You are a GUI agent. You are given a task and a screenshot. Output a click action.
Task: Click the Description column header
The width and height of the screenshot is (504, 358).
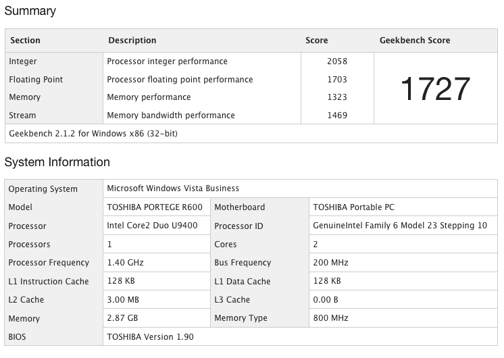coord(132,40)
